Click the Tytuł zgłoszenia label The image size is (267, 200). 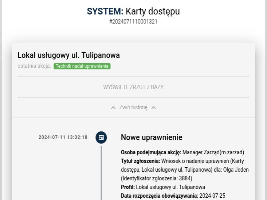140,161
